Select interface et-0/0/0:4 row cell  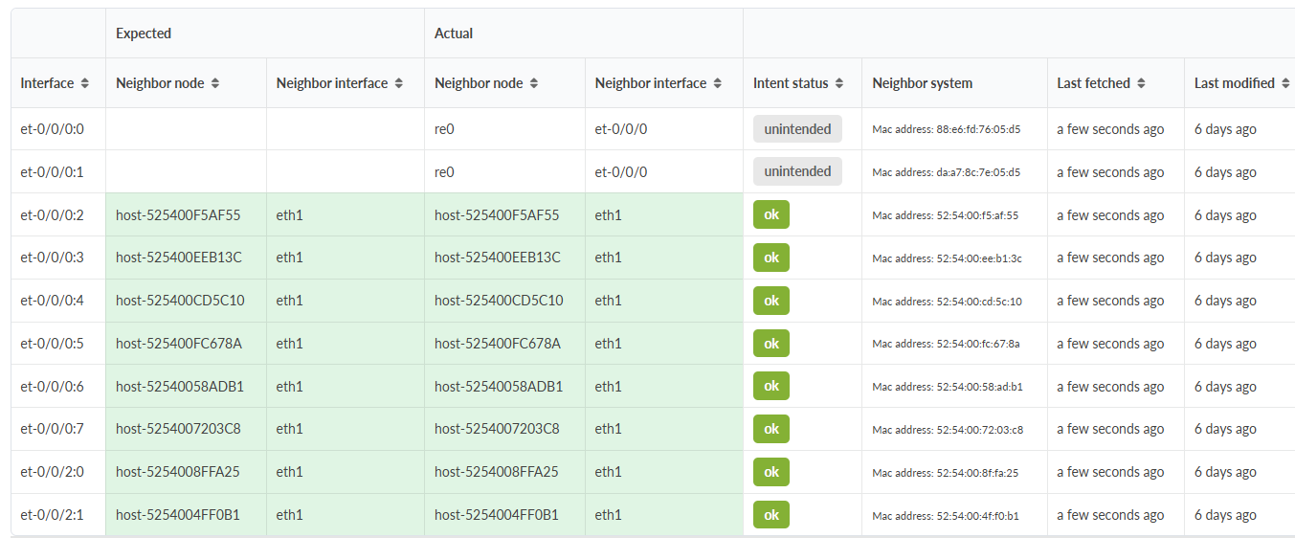click(x=52, y=301)
